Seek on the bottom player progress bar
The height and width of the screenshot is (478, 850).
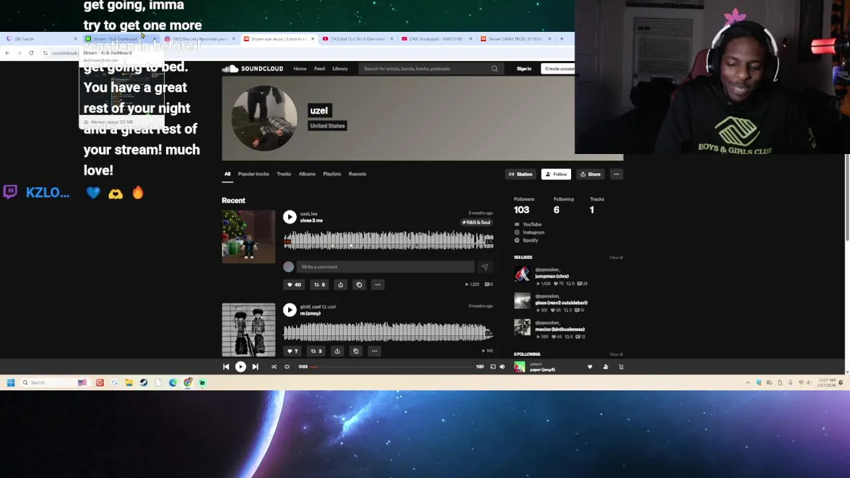tap(392, 366)
